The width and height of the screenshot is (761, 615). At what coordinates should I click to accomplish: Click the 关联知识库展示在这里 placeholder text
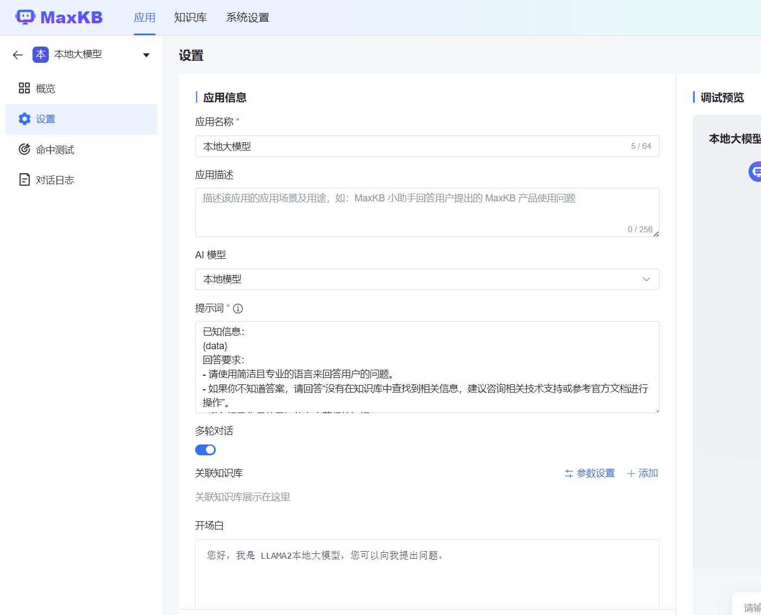(243, 497)
